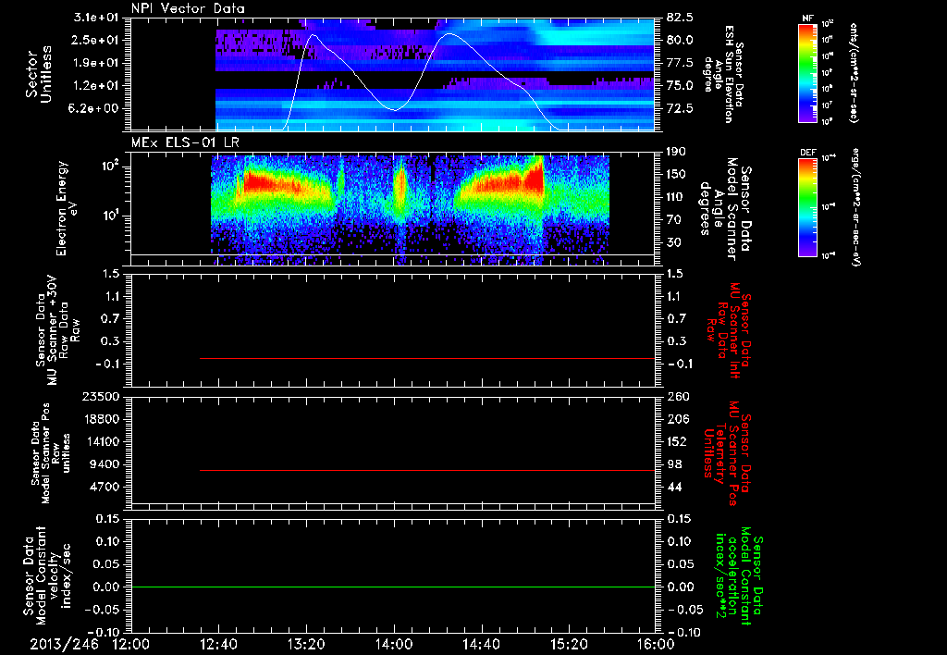Click the 82.5 sun elevation tick label
The image size is (947, 655).
point(680,17)
